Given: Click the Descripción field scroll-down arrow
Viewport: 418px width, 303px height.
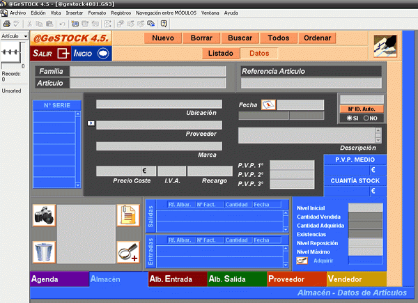Looking at the screenshot, I should coord(378,140).
